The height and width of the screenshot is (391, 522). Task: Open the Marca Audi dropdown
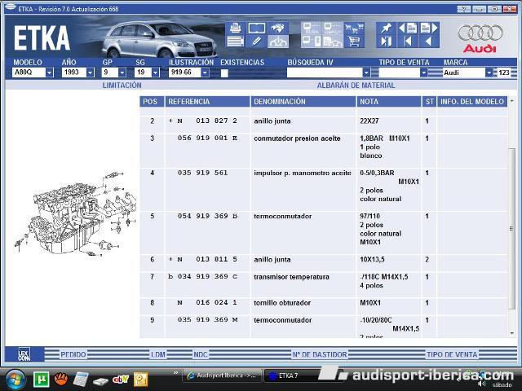pos(489,72)
